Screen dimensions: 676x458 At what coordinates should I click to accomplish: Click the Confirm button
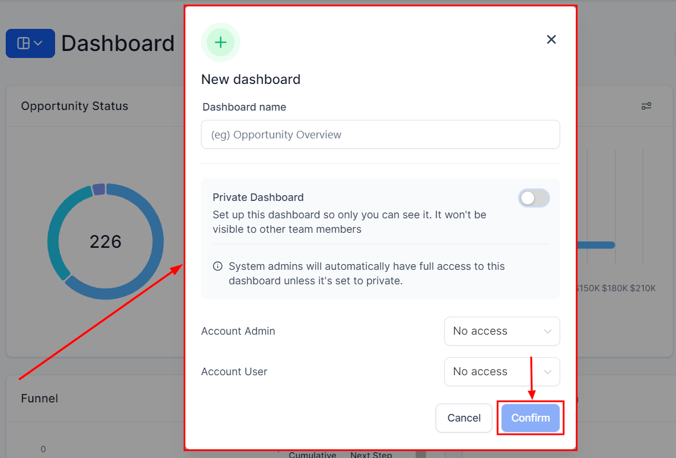coord(530,418)
